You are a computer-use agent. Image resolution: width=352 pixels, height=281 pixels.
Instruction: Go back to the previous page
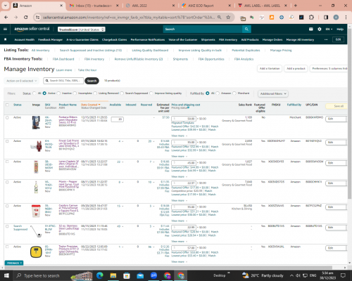pos(6,17)
